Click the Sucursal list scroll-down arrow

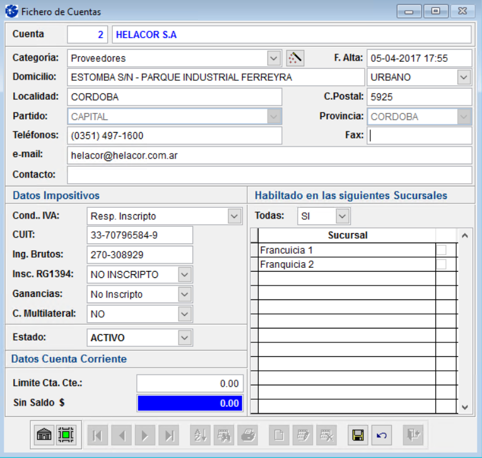pos(465,407)
